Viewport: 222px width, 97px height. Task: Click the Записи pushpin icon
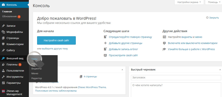click(x=3, y=26)
